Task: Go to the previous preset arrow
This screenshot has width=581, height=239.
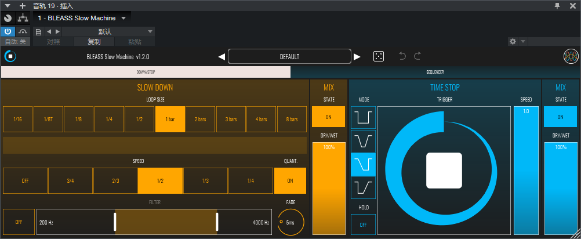Action: point(221,57)
